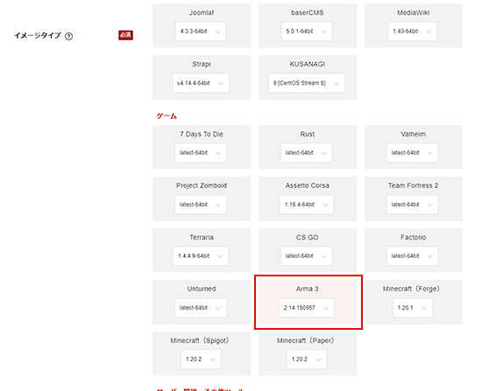This screenshot has width=482, height=391.
Task: Expand the KUSANAGI CentOS Stream dropdown
Action: [307, 83]
